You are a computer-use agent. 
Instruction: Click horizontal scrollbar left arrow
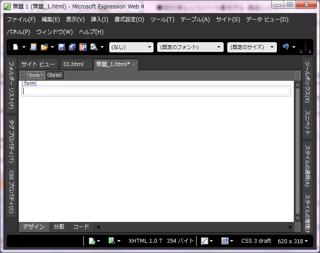pyautogui.click(x=98, y=227)
